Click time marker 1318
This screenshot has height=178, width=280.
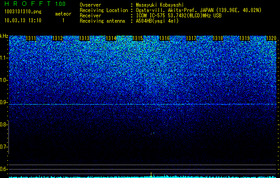pyautogui.click(x=218, y=38)
